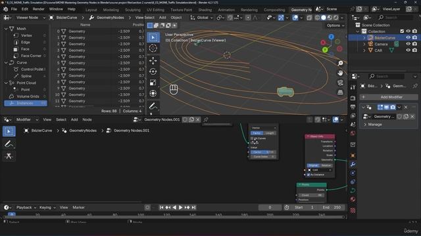Choose the Rotate tool in viewport toolbar
421x236 pixels.
tap(153, 71)
